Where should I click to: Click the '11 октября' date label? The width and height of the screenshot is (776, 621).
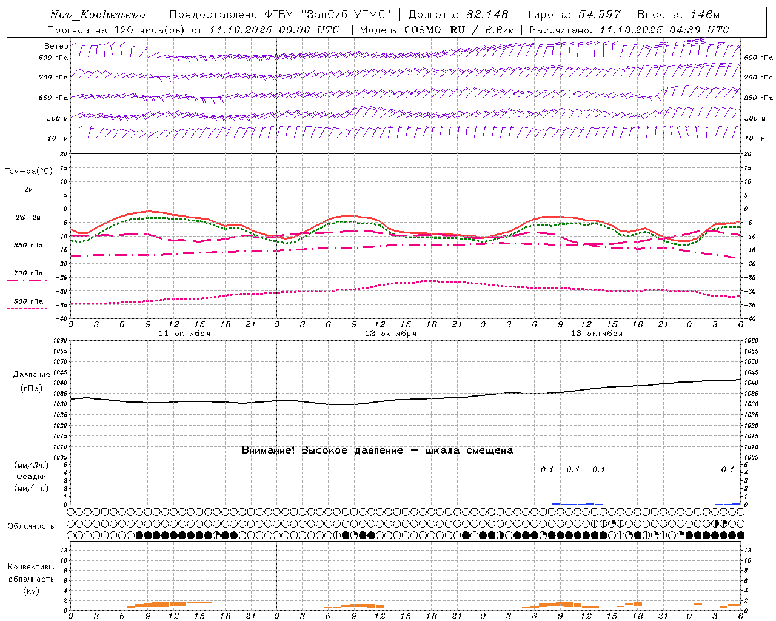tap(184, 334)
